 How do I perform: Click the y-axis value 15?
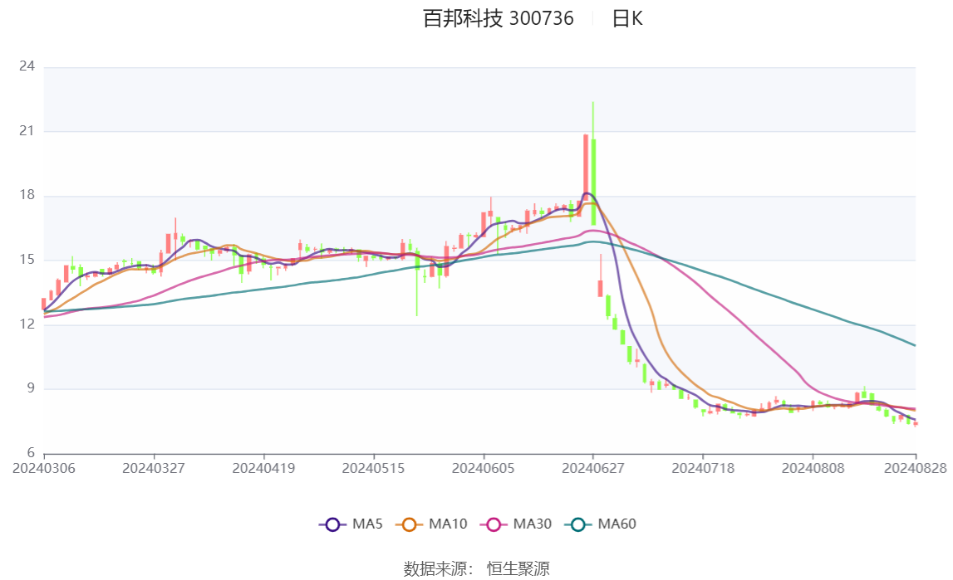tap(27, 259)
